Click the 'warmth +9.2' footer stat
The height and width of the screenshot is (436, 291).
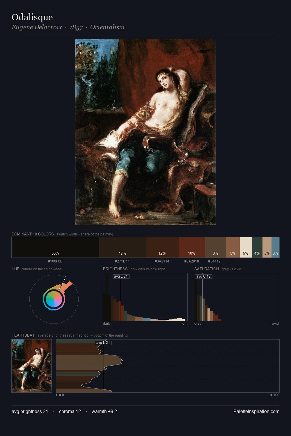coord(104,411)
